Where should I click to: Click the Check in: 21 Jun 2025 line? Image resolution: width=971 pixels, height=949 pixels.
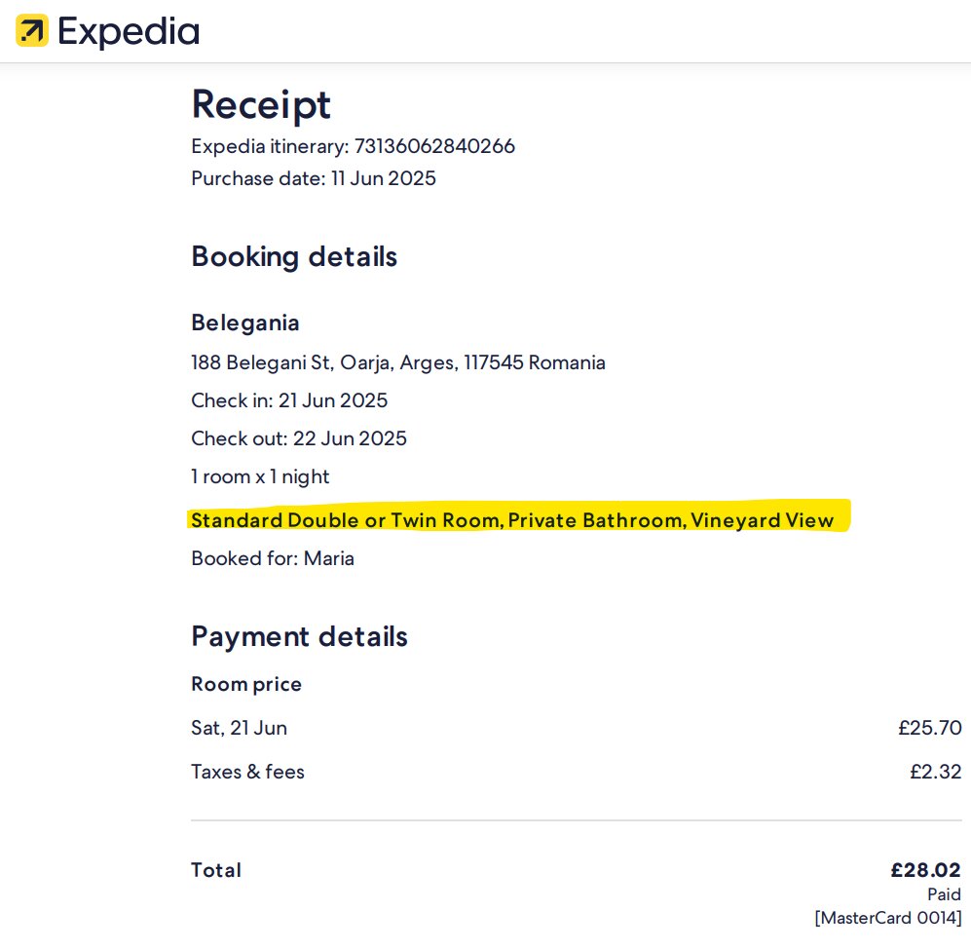coord(289,400)
